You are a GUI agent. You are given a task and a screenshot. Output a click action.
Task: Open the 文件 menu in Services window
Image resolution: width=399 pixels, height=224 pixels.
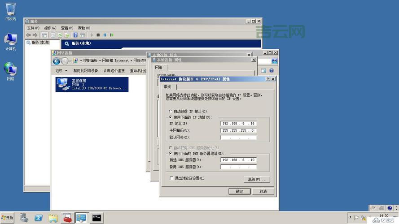coord(33,28)
